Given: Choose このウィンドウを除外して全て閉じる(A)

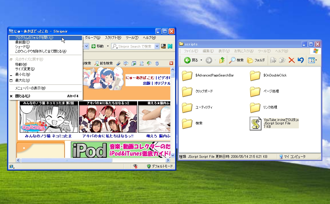Looking at the screenshot, I should 45,51.
